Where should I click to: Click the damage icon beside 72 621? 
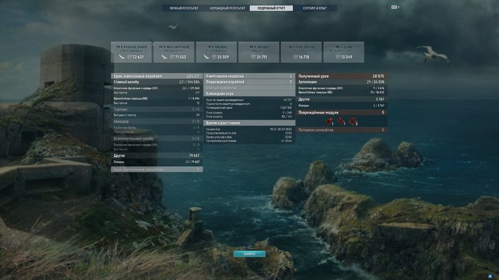(x=130, y=57)
